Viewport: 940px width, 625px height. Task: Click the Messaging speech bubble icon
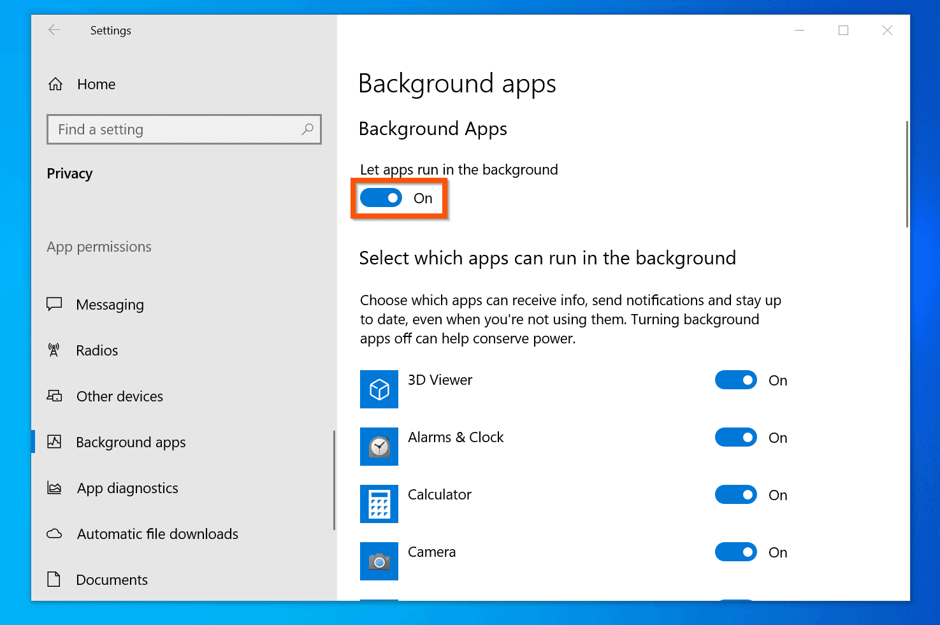click(x=55, y=304)
